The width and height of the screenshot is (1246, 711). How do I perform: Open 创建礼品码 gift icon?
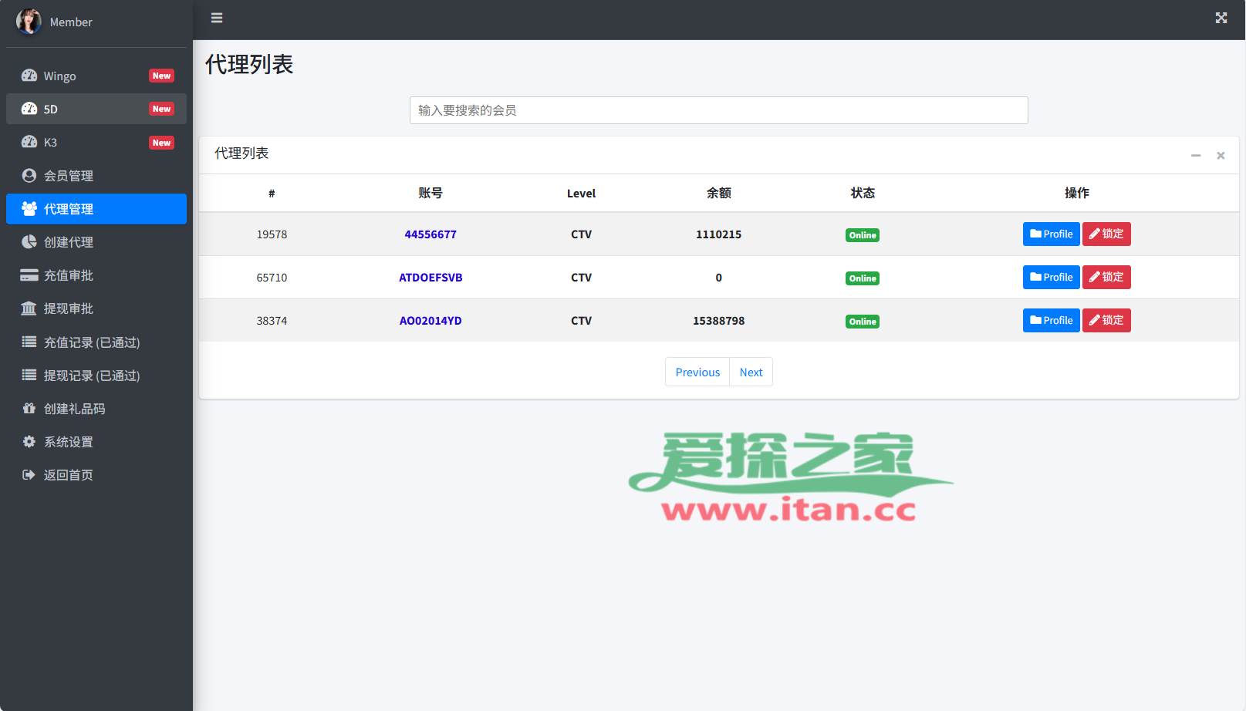pos(29,408)
